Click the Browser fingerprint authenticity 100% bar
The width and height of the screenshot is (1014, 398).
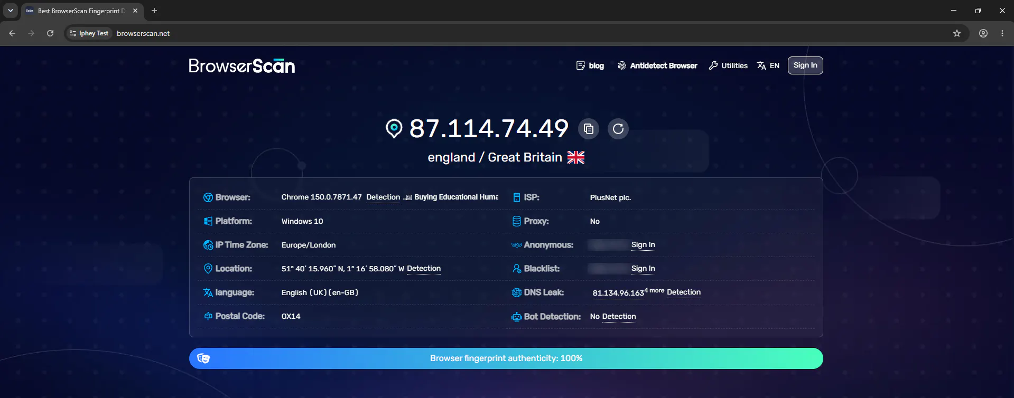(x=506, y=358)
